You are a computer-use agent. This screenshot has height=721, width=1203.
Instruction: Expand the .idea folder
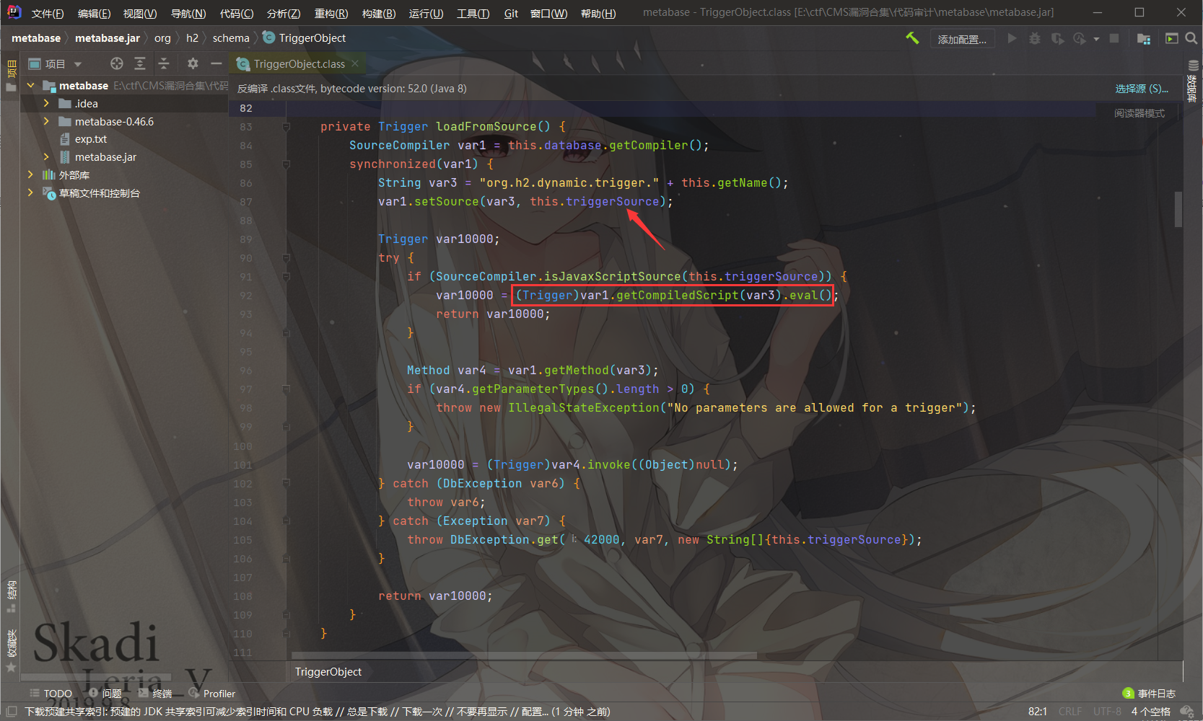point(47,103)
